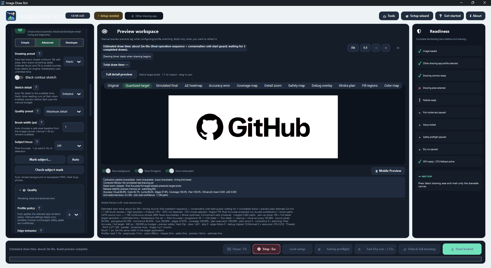491x268 pixels.
Task: Open the Quality preset Maximum detail dropdown
Action: (x=64, y=111)
